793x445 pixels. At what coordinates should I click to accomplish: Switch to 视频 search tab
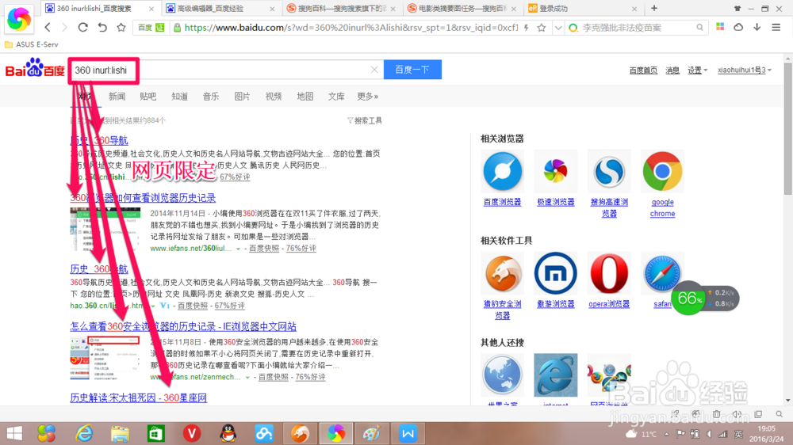pos(274,97)
